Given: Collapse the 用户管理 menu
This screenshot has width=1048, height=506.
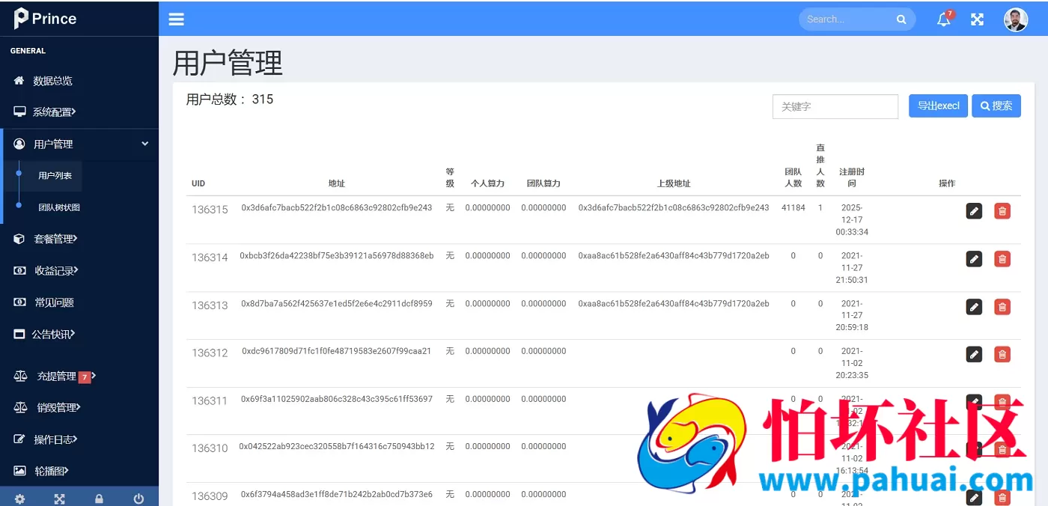Looking at the screenshot, I should coord(79,144).
